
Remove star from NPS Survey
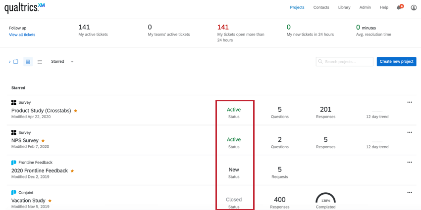[43, 140]
